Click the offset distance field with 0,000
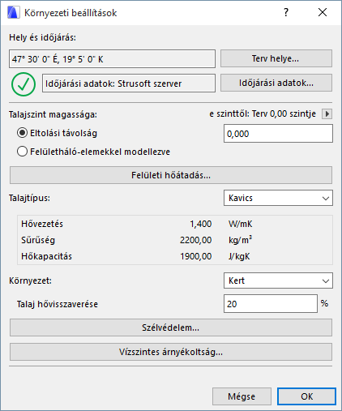The height and width of the screenshot is (411, 342). pos(278,134)
